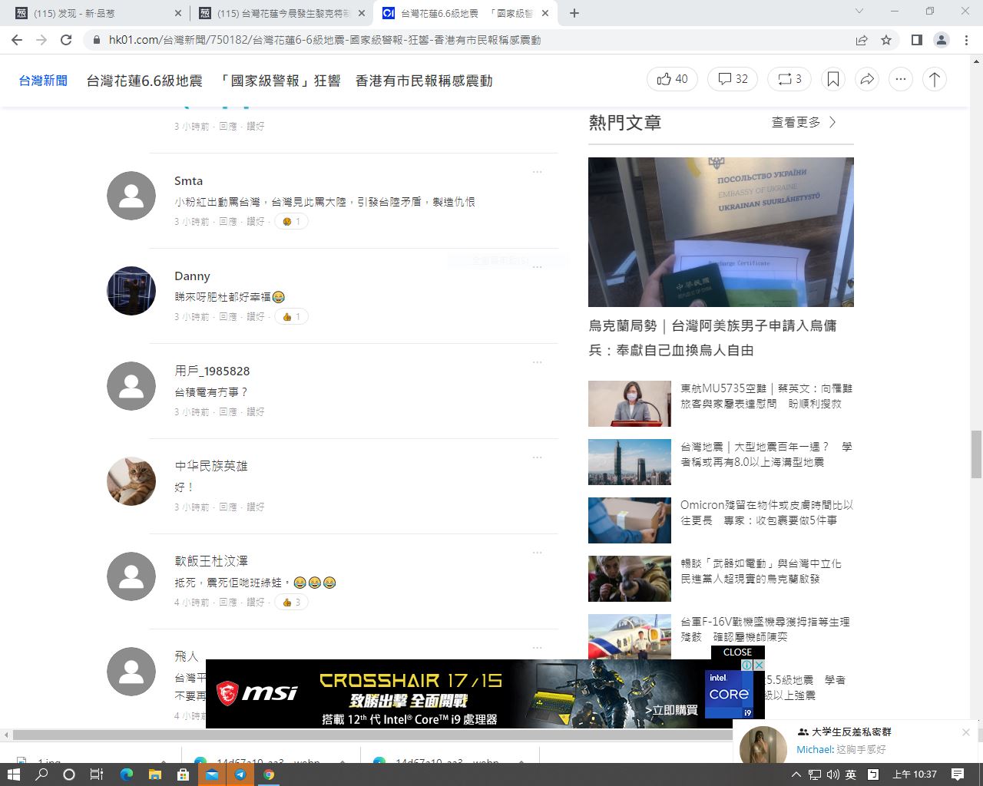This screenshot has width=983, height=786.
Task: Open the Chrome profile avatar
Action: click(x=941, y=40)
